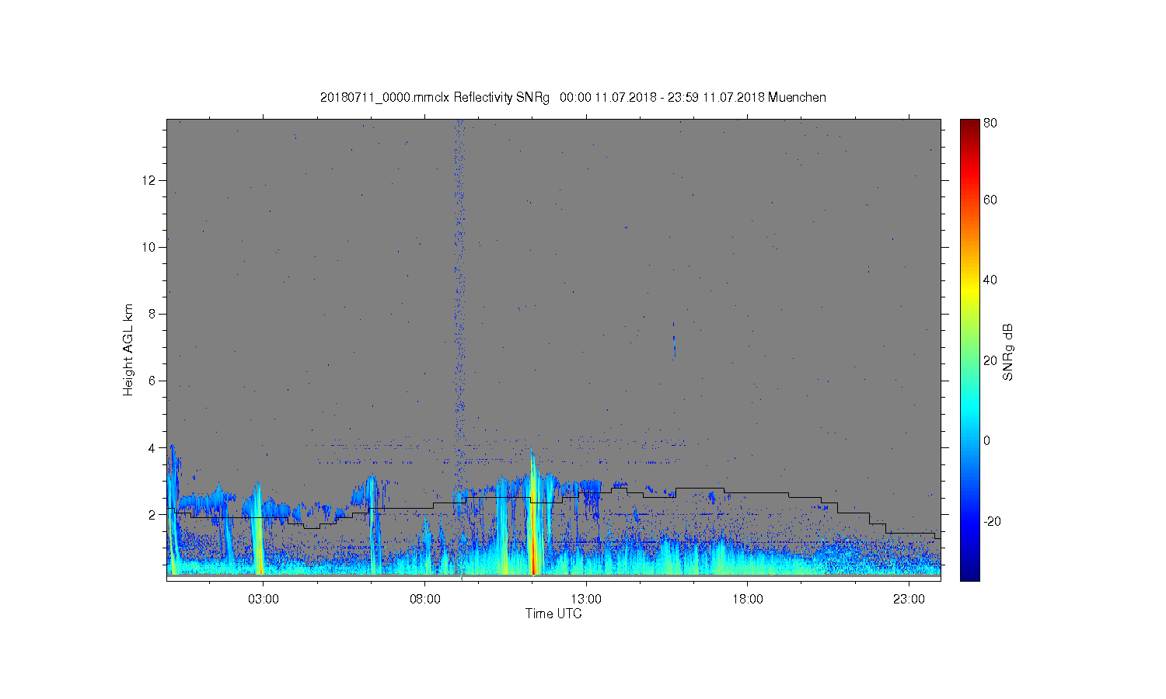This screenshot has width=1166, height=699.
Task: Click the 'SNRg dB' colorbar label
Action: tap(1008, 352)
